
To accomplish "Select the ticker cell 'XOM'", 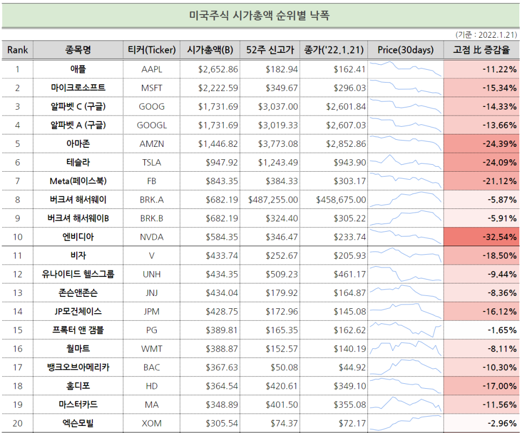I will click(152, 423).
